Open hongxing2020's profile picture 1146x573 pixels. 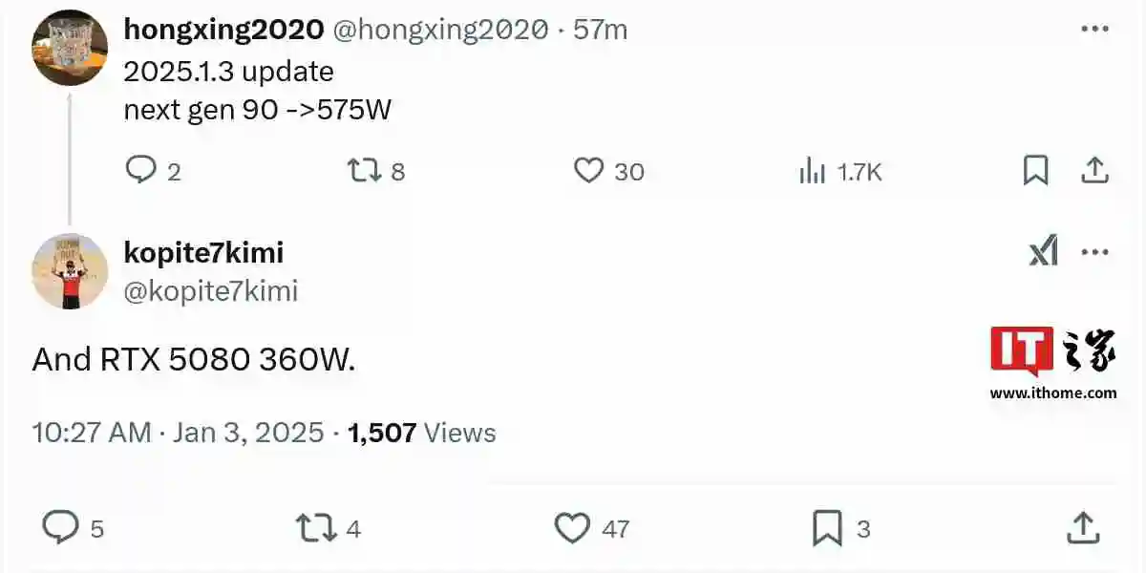pyautogui.click(x=70, y=48)
